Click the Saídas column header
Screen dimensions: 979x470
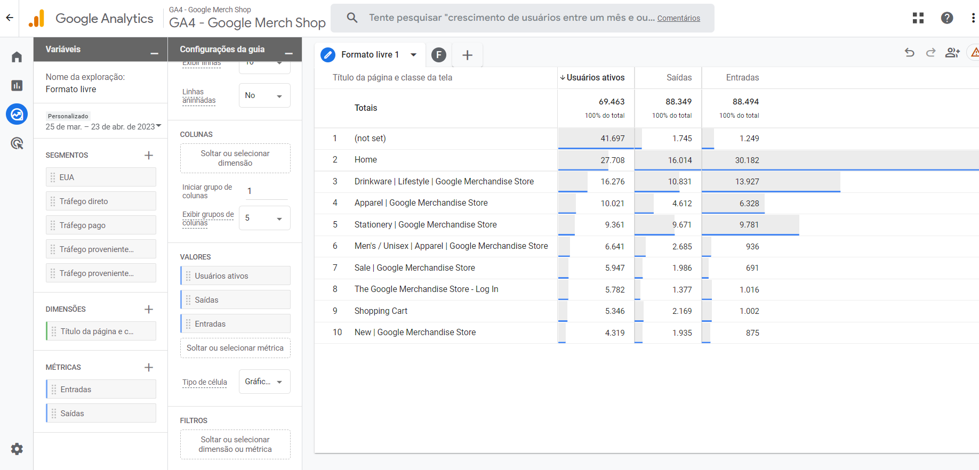[679, 77]
